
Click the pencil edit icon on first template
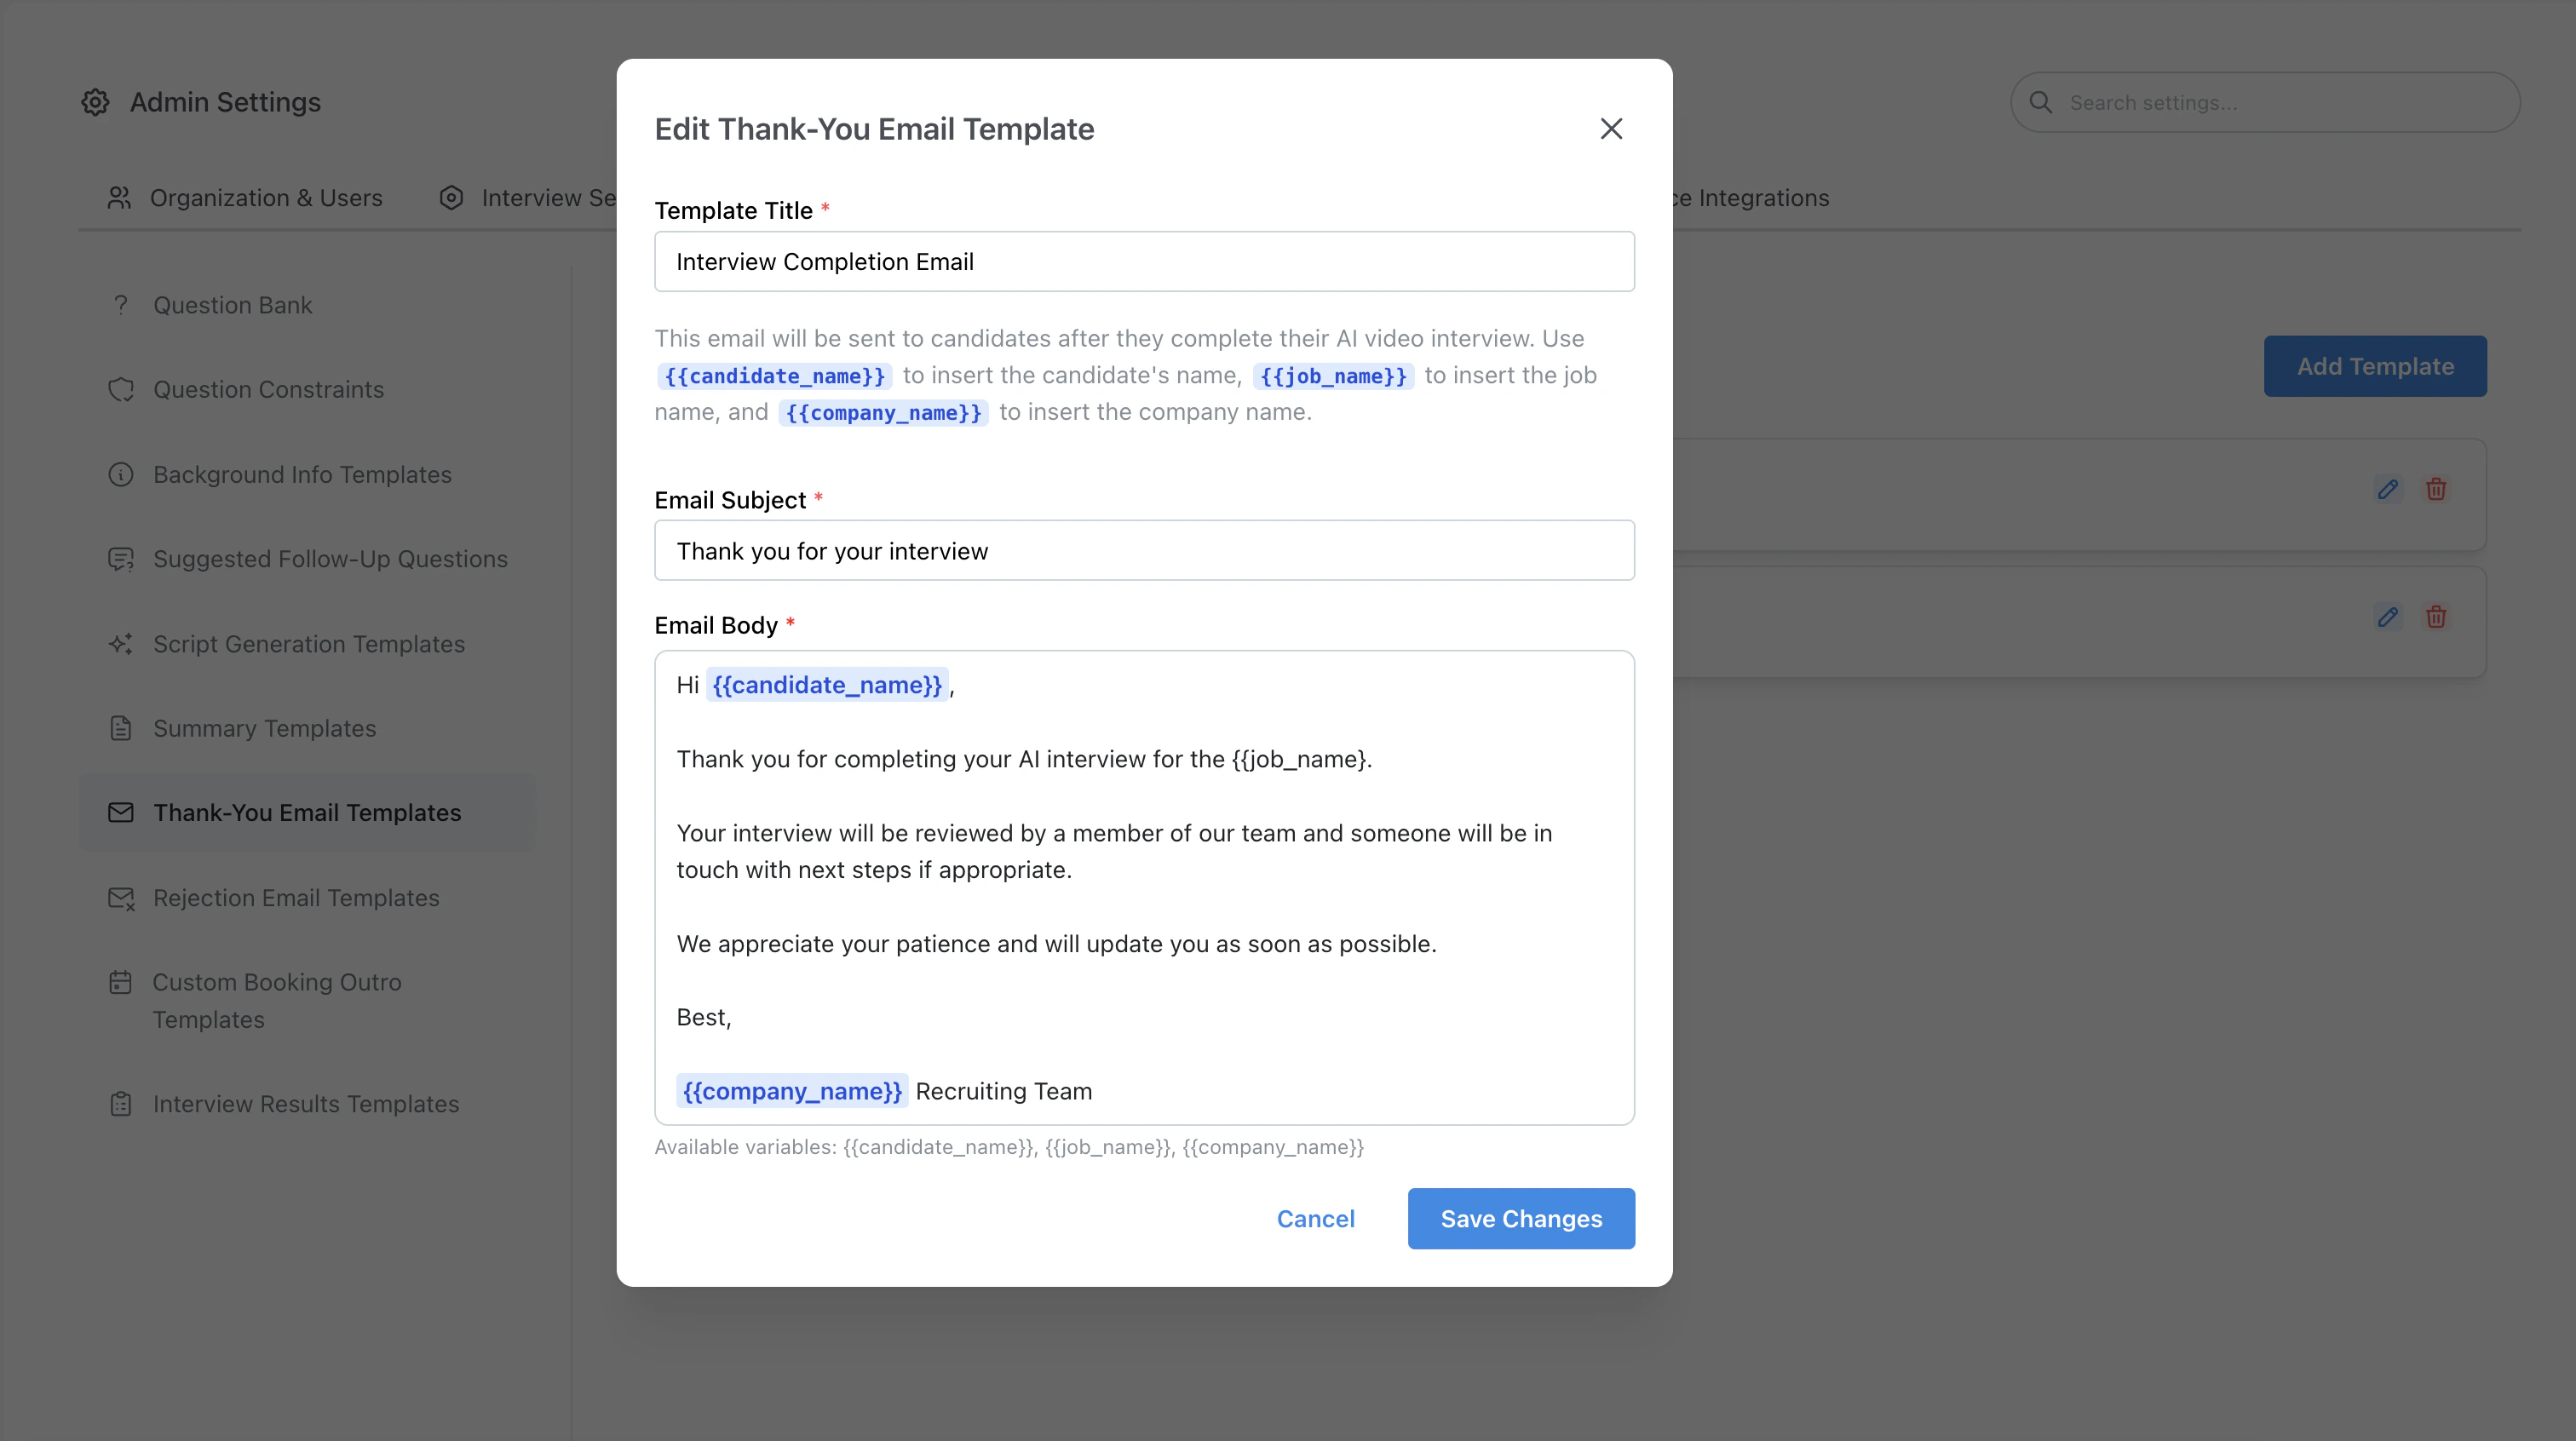[2388, 489]
